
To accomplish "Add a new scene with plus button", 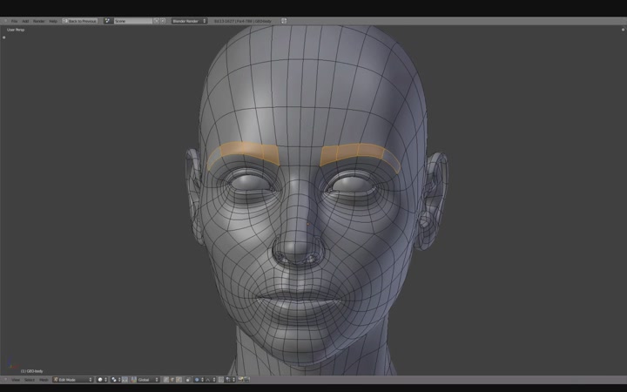I will point(157,21).
